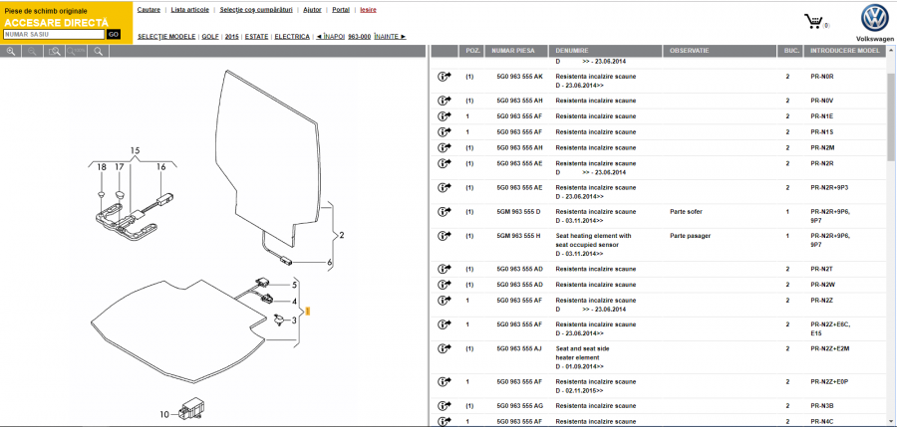Viewport: 897px width, 427px height.
Task: Click the zoom in magnifier icon
Action: pos(11,51)
